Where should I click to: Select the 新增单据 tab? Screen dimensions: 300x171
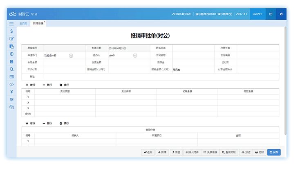38,23
